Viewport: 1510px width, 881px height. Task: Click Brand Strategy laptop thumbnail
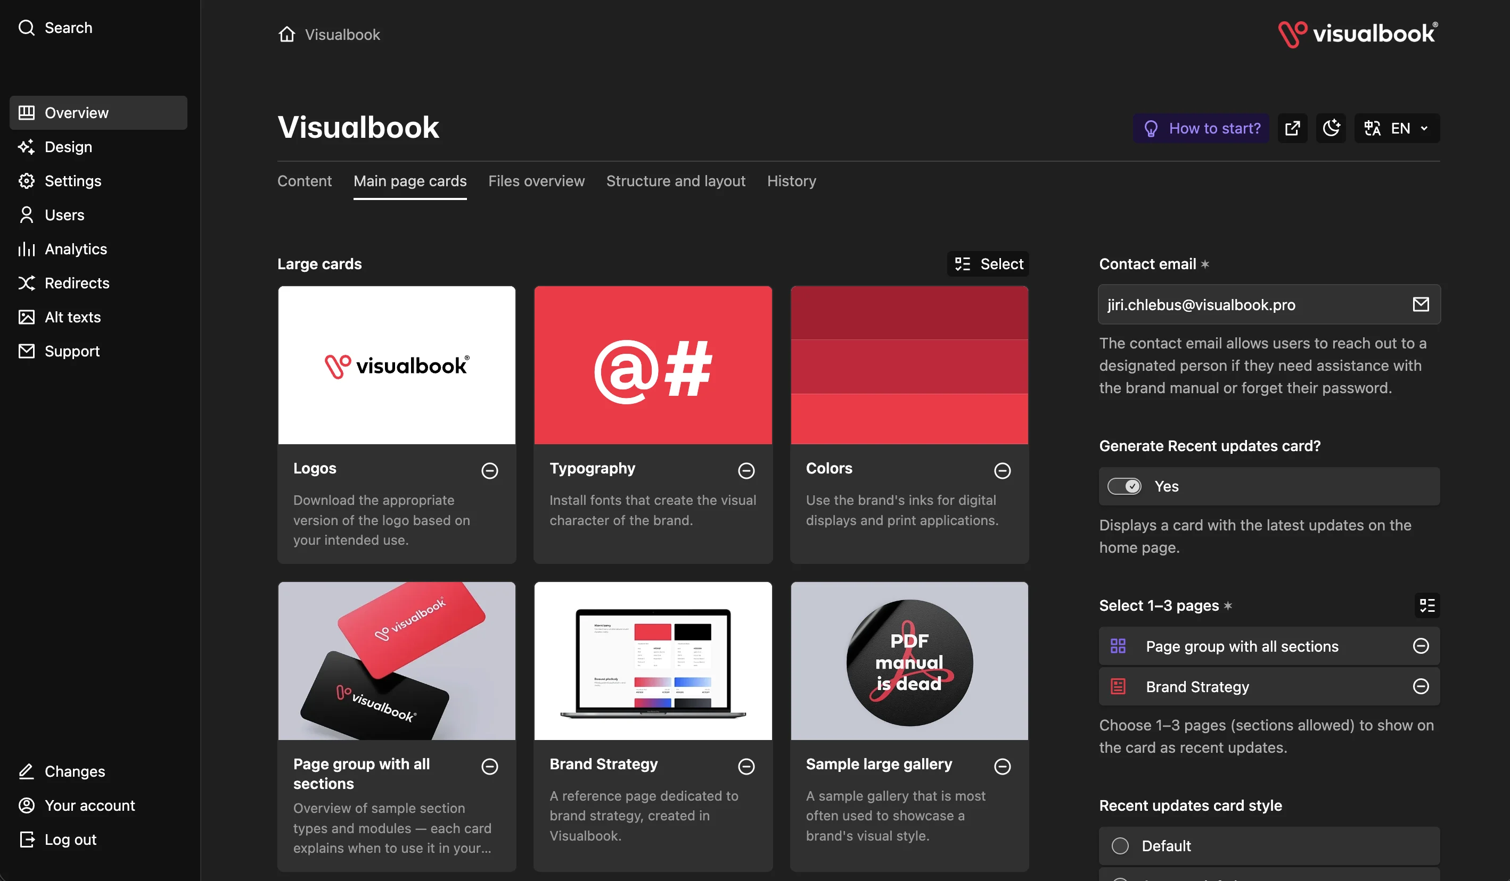click(x=653, y=661)
